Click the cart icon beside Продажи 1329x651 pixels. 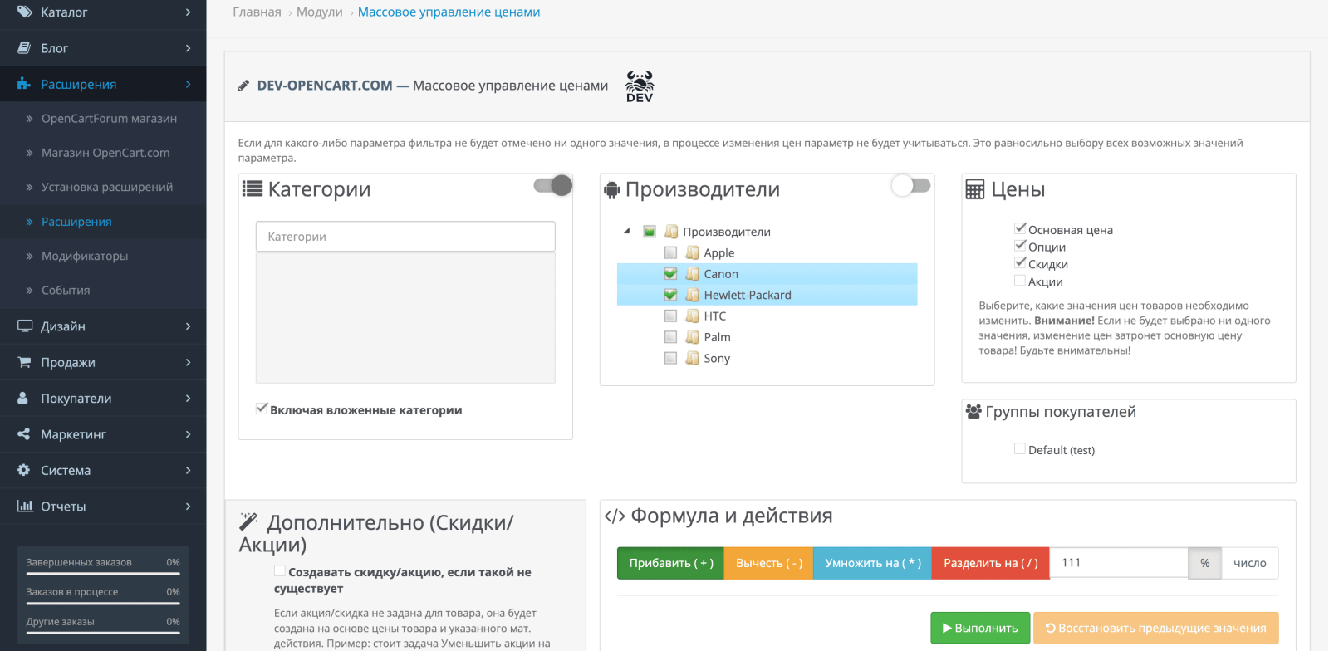(x=25, y=362)
